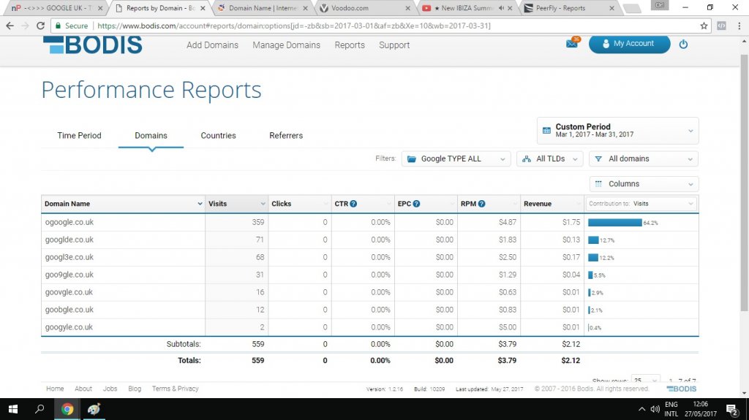749x420 pixels.
Task: Click the Bodis logo
Action: click(93, 45)
